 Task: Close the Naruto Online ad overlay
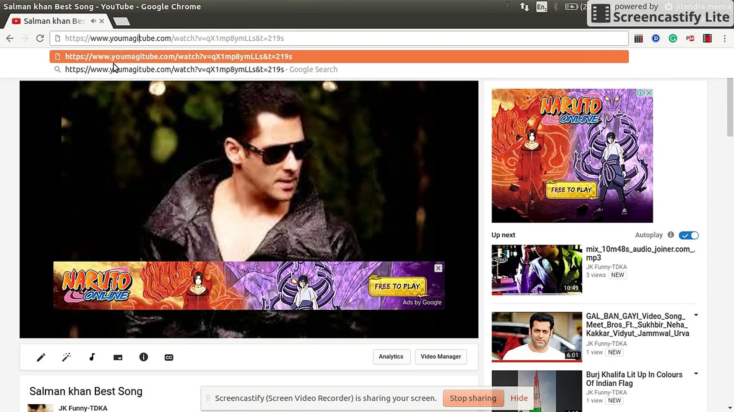pos(438,268)
